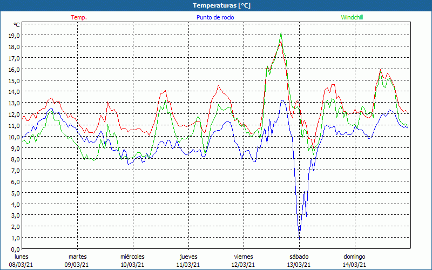This screenshot has width=432, height=270.
Task: Click the '4,0' y-axis value
Action: 16,205
